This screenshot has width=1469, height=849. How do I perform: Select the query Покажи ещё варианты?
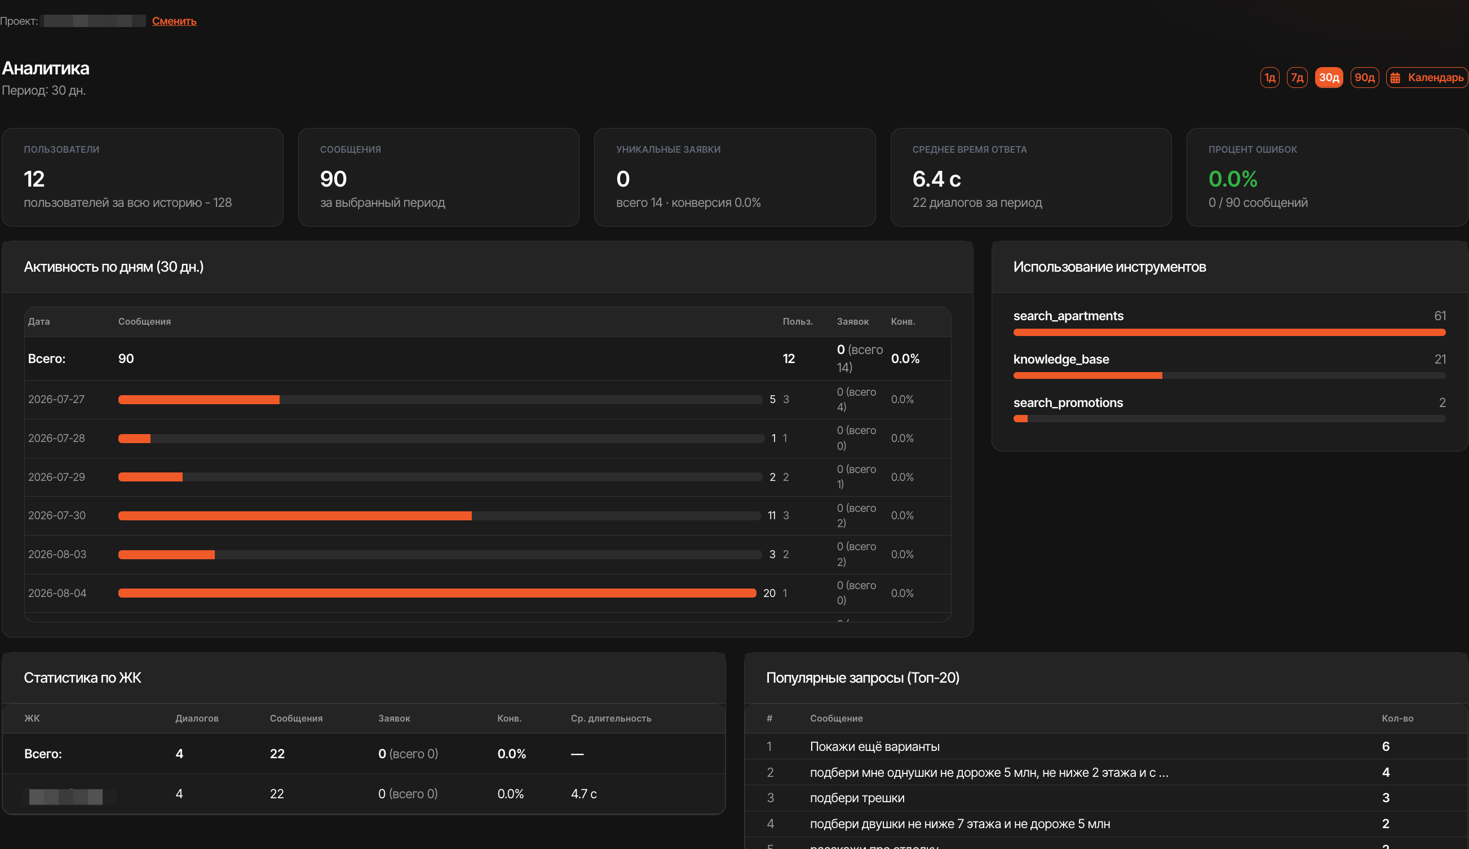[874, 746]
